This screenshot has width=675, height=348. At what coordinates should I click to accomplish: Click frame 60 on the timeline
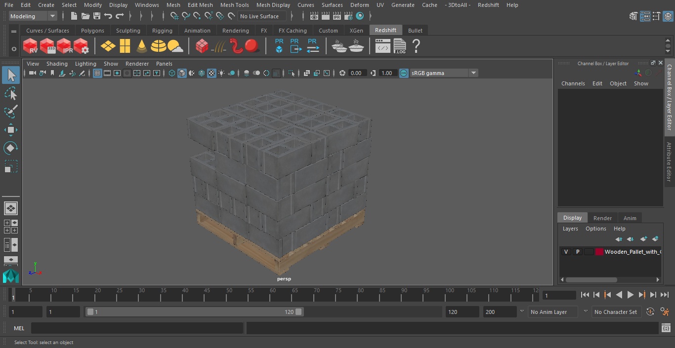pyautogui.click(x=273, y=295)
